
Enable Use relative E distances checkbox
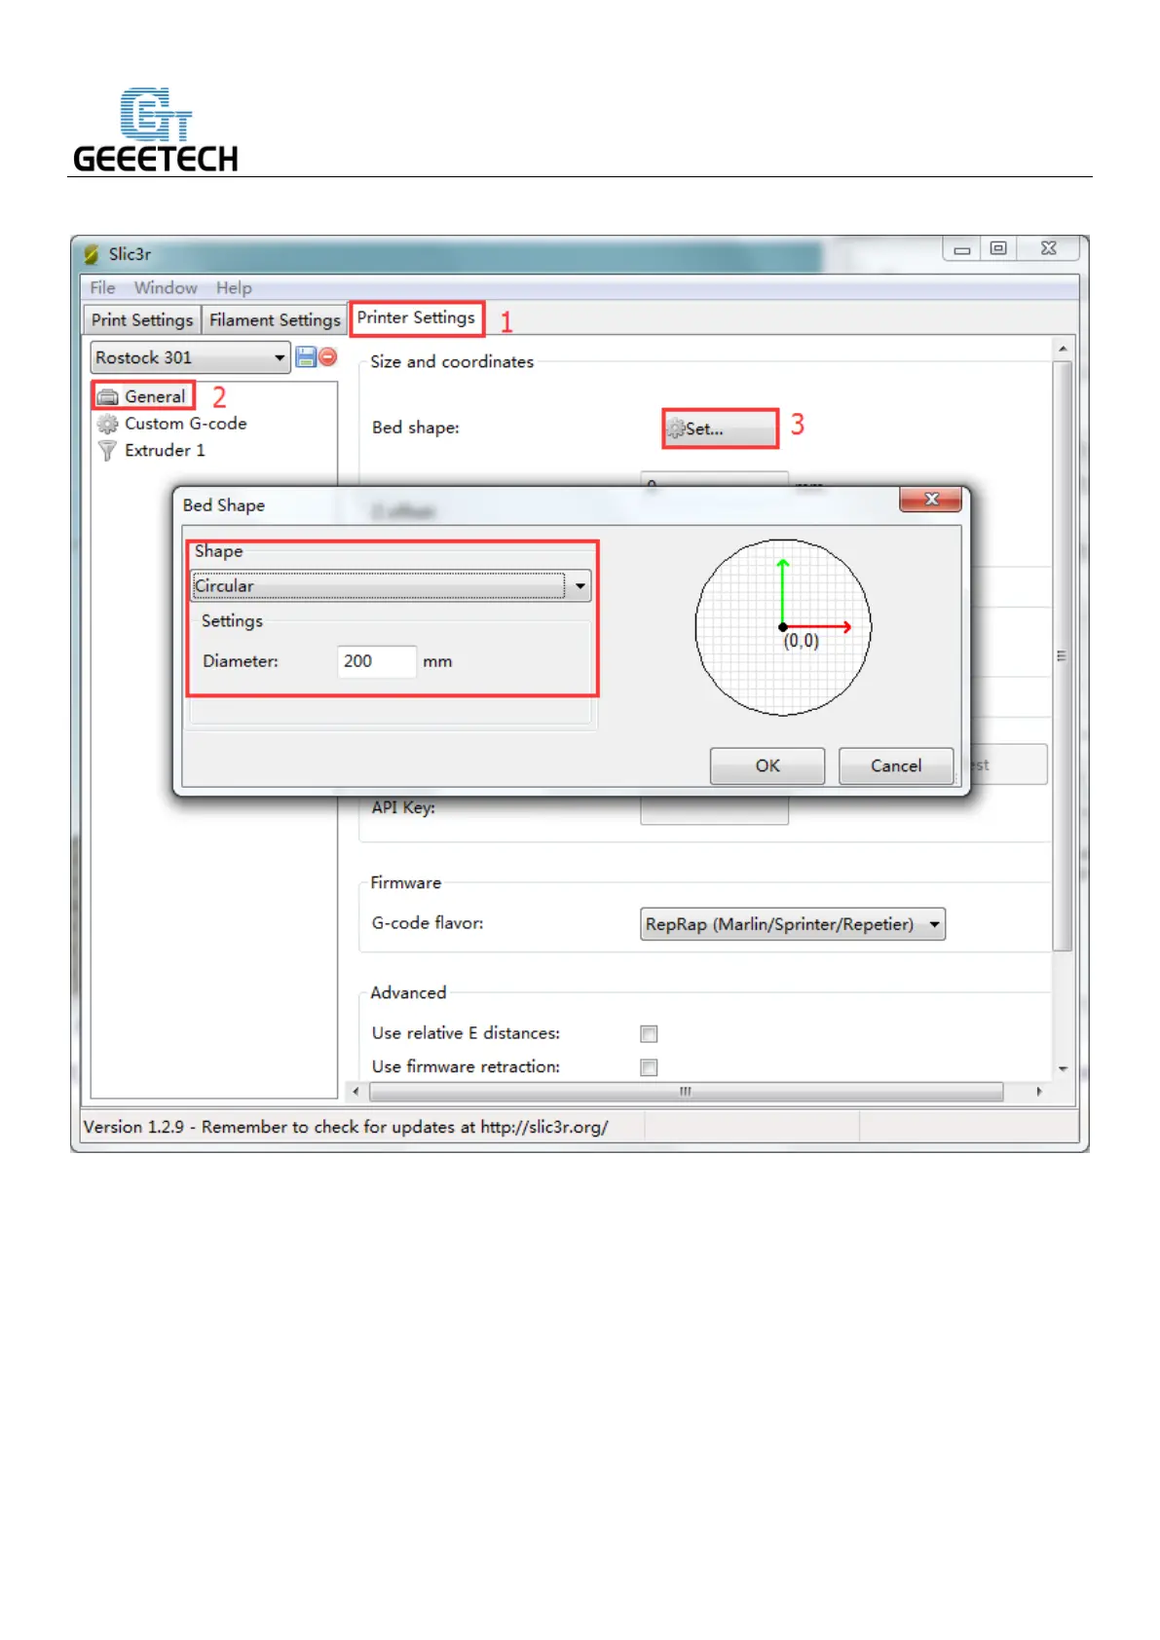pos(649,1033)
